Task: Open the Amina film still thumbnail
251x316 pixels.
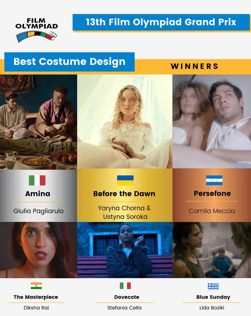Action: coord(38,122)
